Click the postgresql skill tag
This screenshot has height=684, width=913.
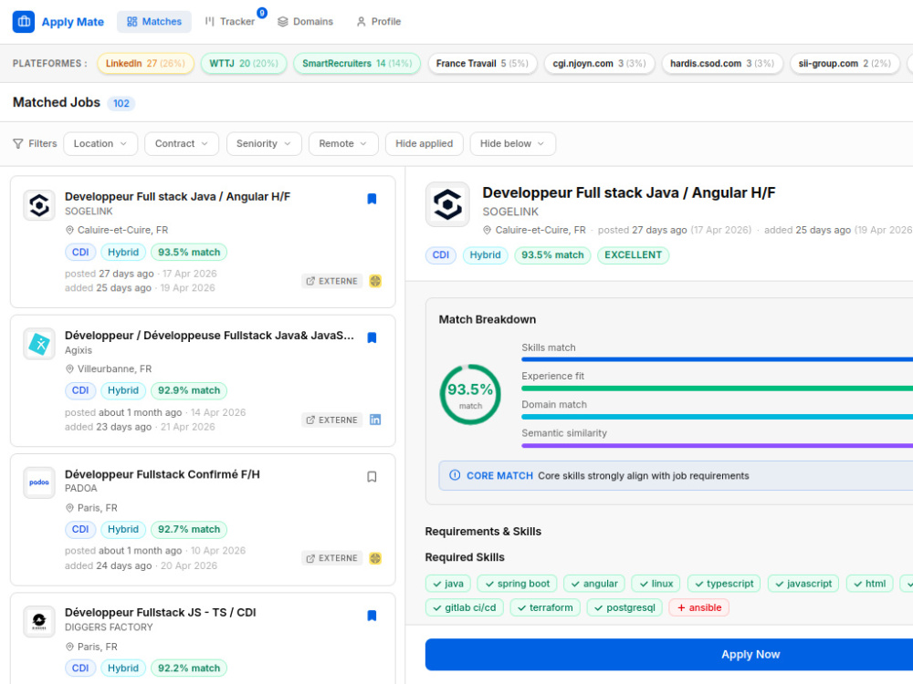pyautogui.click(x=624, y=607)
